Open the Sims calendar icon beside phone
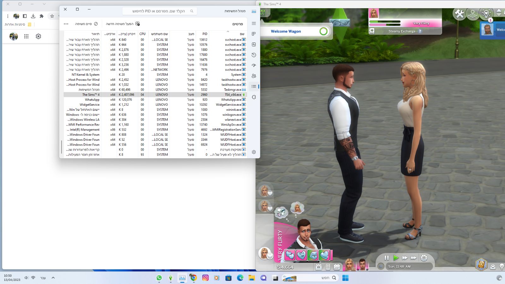505x284 pixels. [337, 267]
